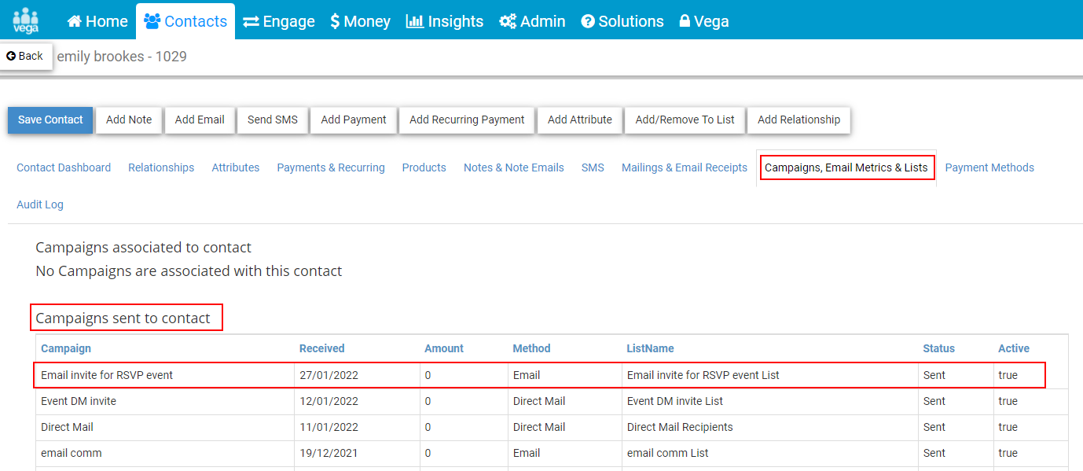The height and width of the screenshot is (471, 1083).
Task: Open the Contact Dashboard tab
Action: [x=64, y=167]
